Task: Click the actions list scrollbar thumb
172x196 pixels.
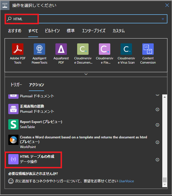Action: (165, 180)
